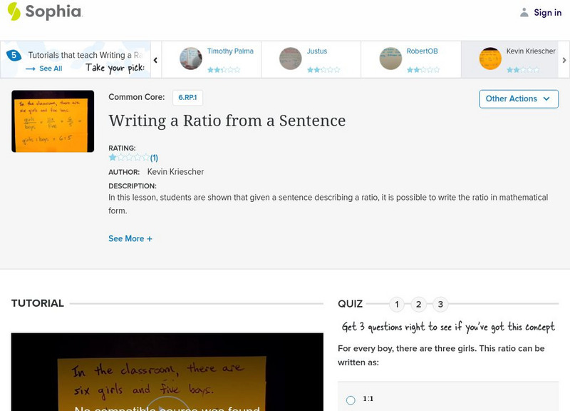570x411 pixels.
Task: Click the (1) rating count
Action: click(154, 158)
